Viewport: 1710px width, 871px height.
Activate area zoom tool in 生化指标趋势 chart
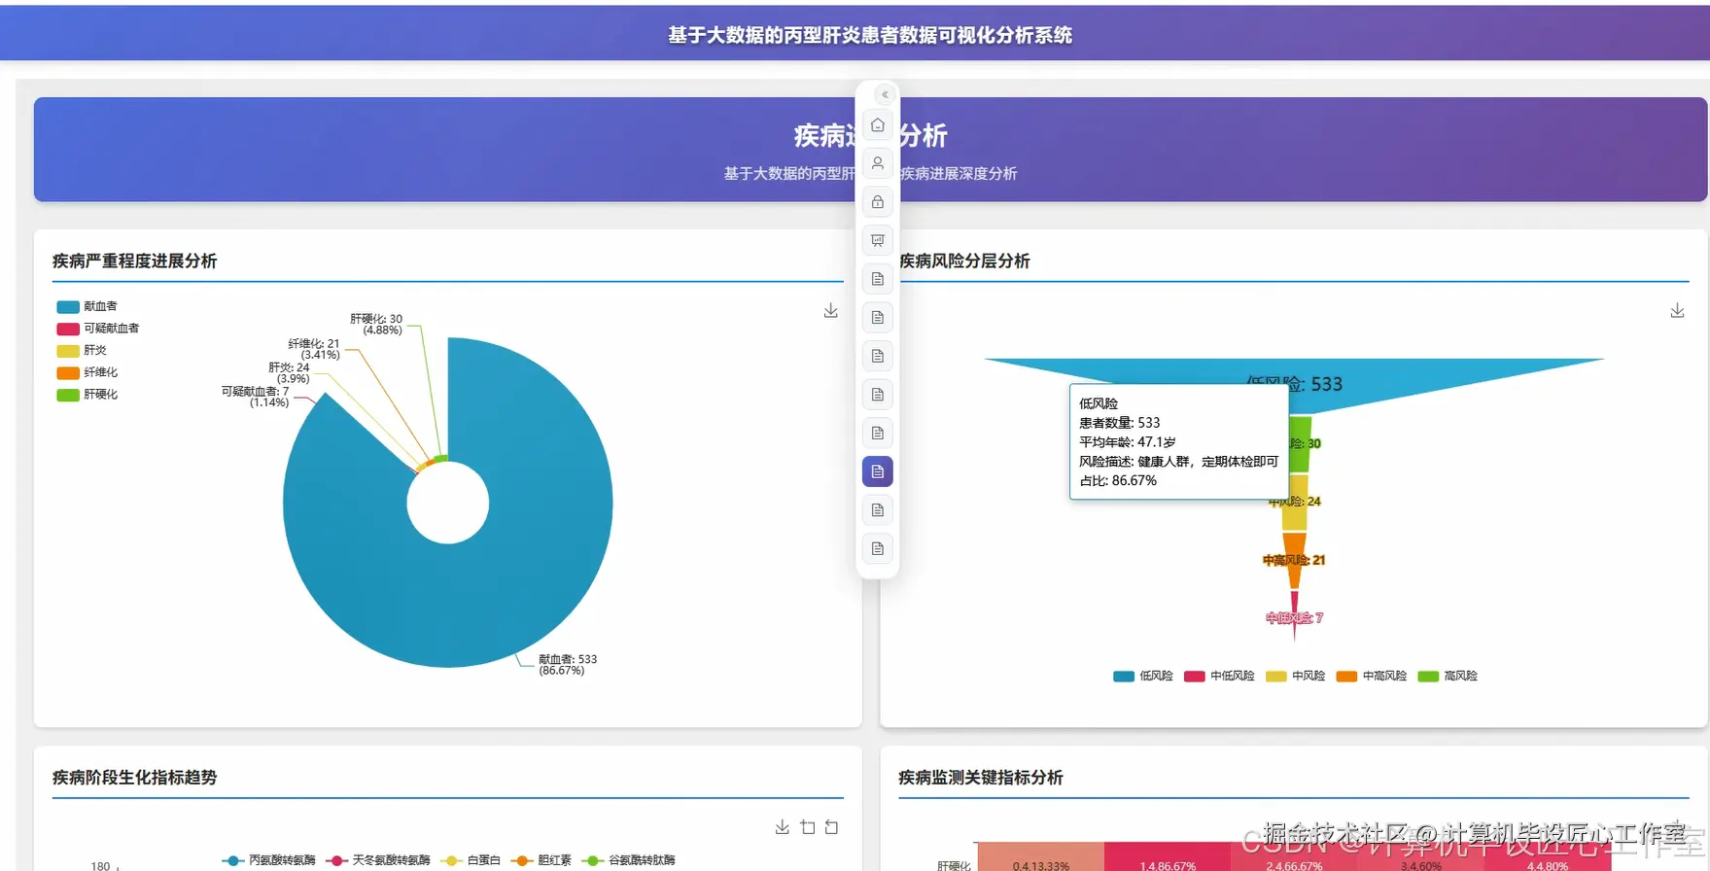(808, 827)
